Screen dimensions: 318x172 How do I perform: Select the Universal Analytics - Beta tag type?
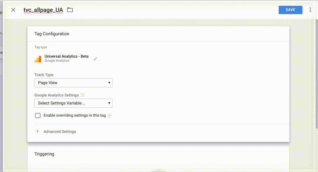67,56
